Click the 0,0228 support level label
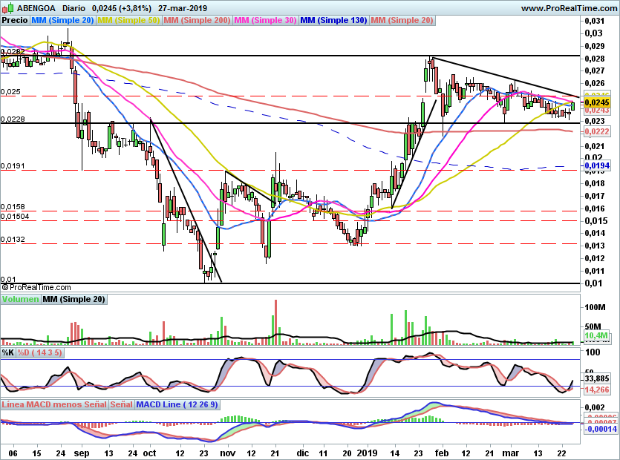 click(x=13, y=119)
